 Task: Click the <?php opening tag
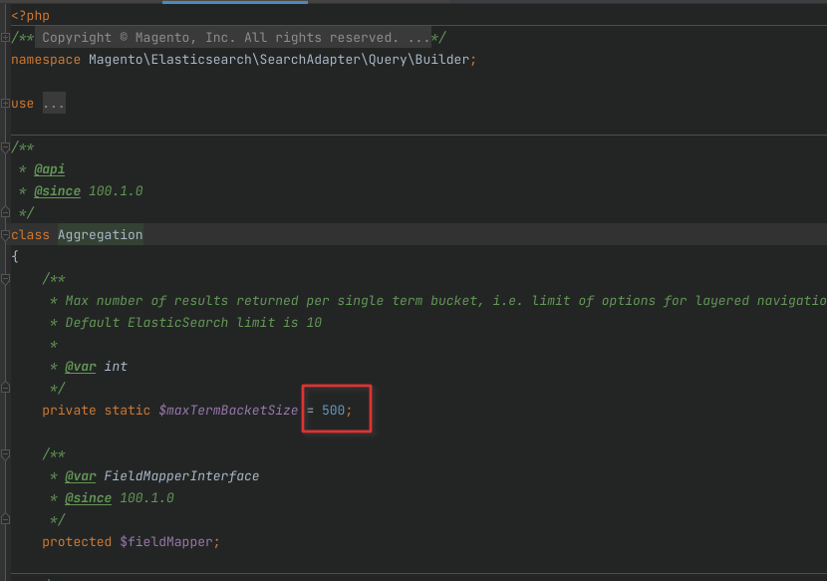31,16
